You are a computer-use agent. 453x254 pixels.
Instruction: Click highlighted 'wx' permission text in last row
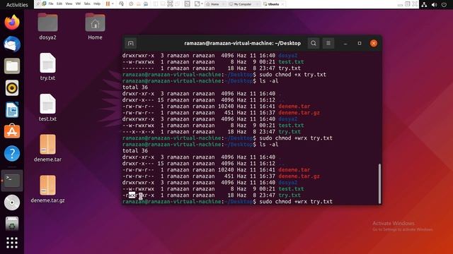132,195
